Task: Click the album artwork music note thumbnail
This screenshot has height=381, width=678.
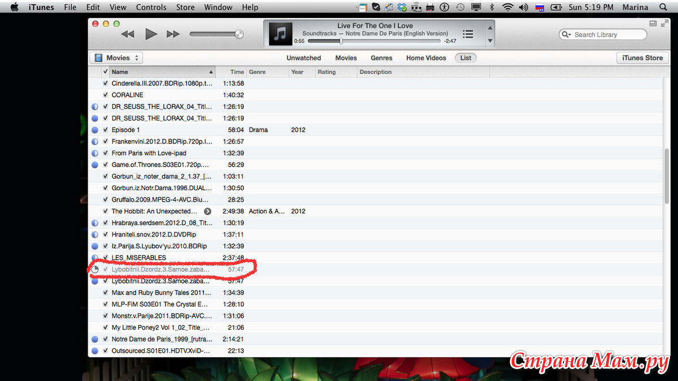Action: coord(280,34)
